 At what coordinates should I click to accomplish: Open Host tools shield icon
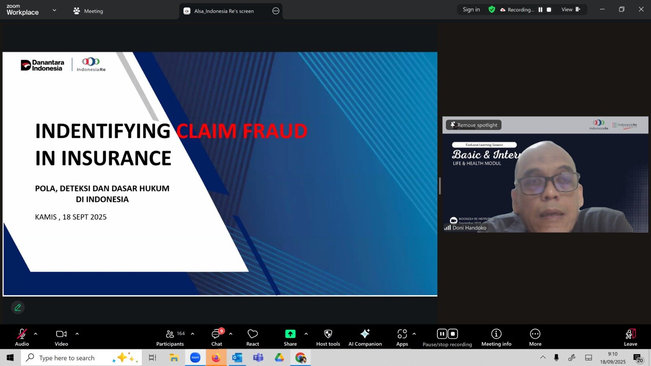click(x=328, y=334)
